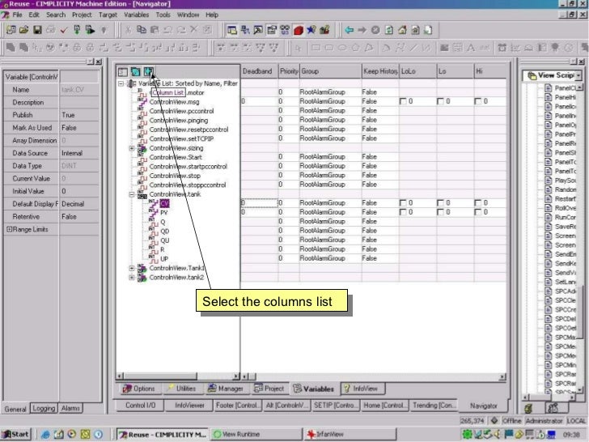Switch to IrfanView taskbar button

350,435
